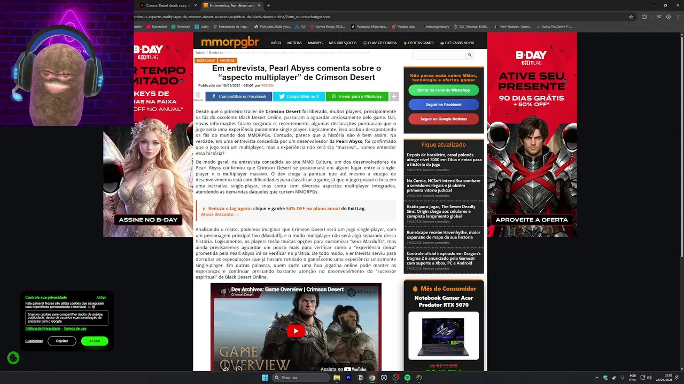
Task: Close the Em entrevista Pearl Abyss tab
Action: point(259,5)
